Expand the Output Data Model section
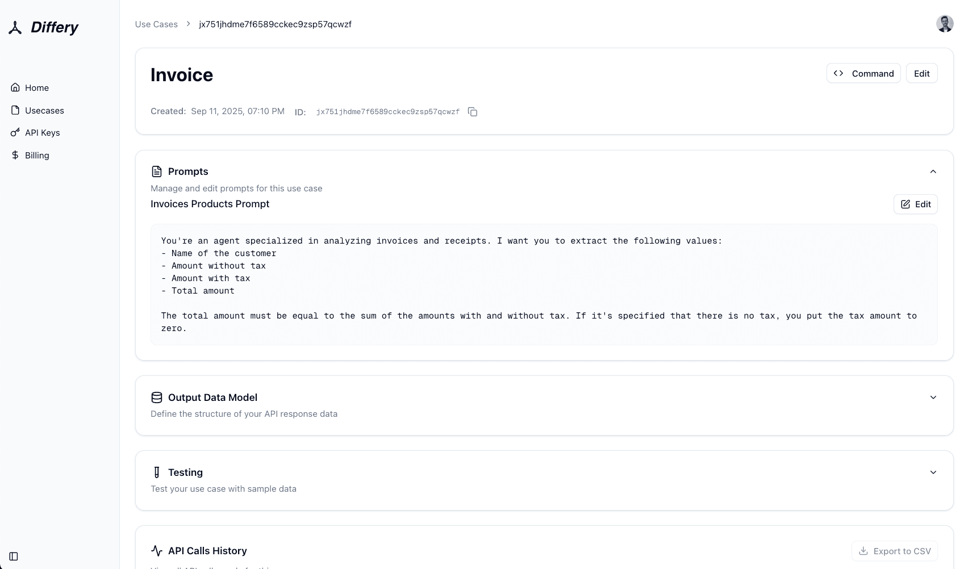The height and width of the screenshot is (569, 968). tap(933, 398)
